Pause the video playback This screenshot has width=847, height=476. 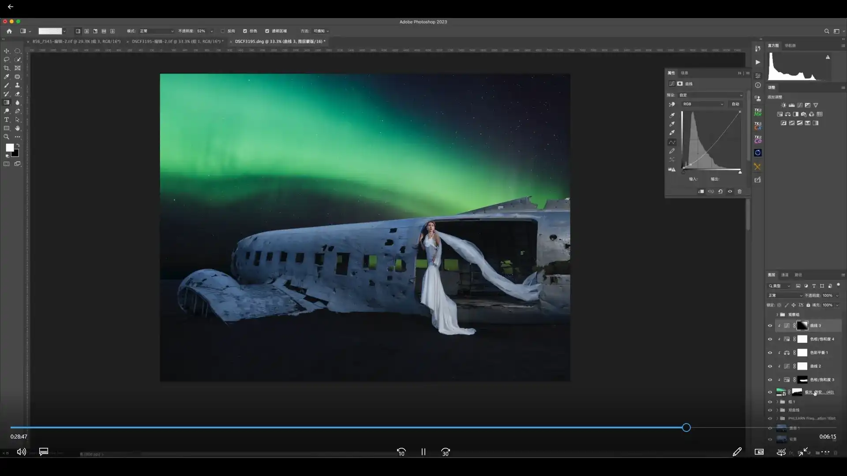pos(423,452)
